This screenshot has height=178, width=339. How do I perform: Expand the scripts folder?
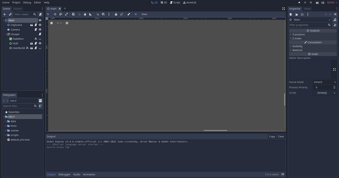6,135
